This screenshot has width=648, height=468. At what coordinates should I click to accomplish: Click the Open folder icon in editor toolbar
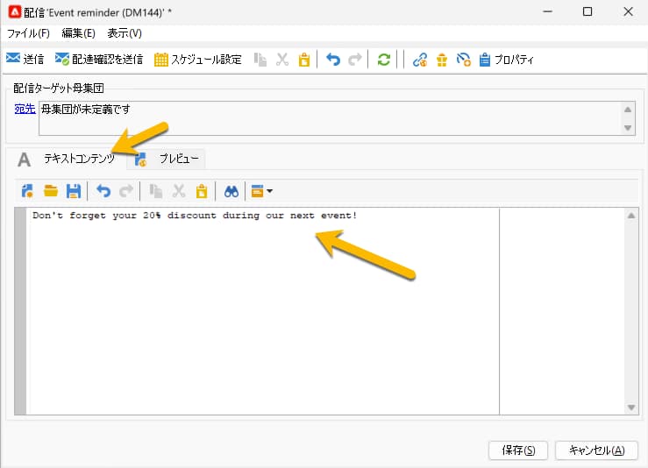(x=51, y=191)
